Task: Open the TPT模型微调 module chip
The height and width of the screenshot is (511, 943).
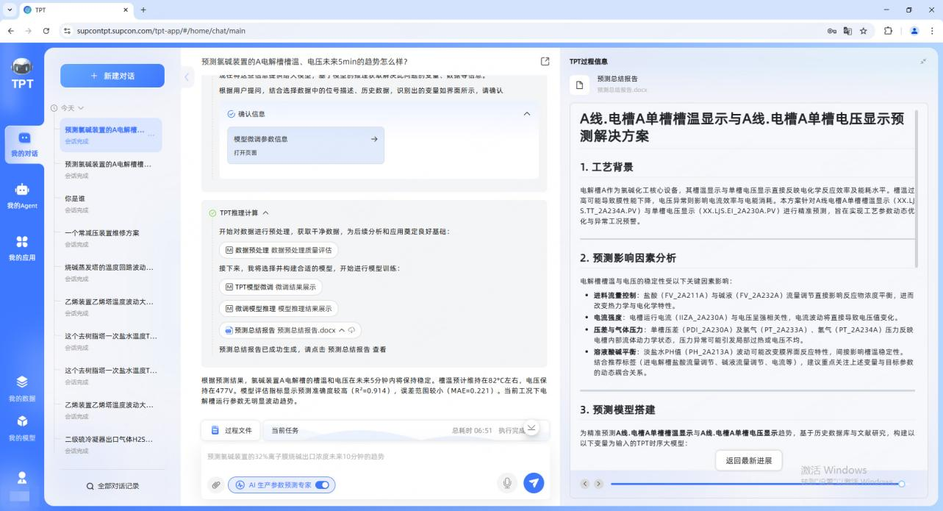Action: 270,287
